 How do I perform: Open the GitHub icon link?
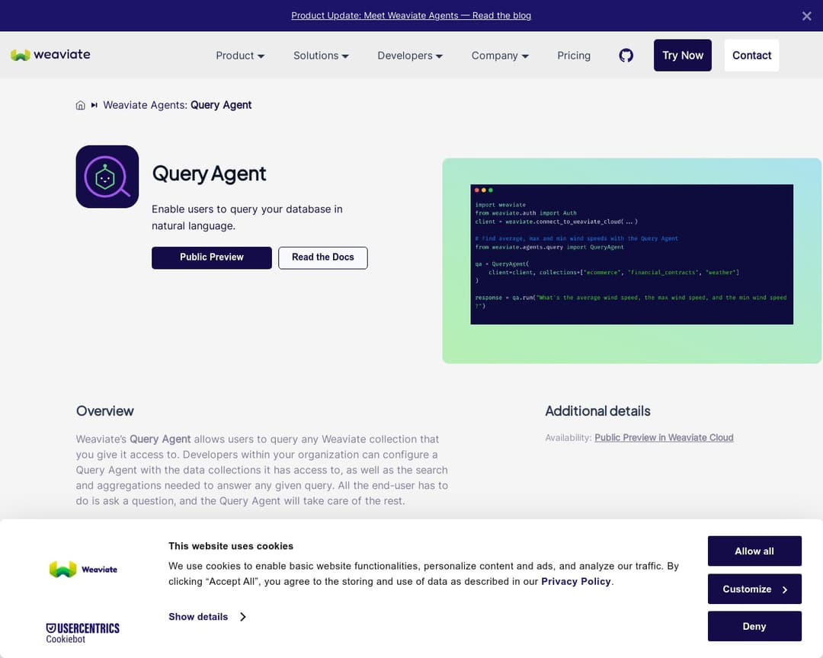[626, 55]
